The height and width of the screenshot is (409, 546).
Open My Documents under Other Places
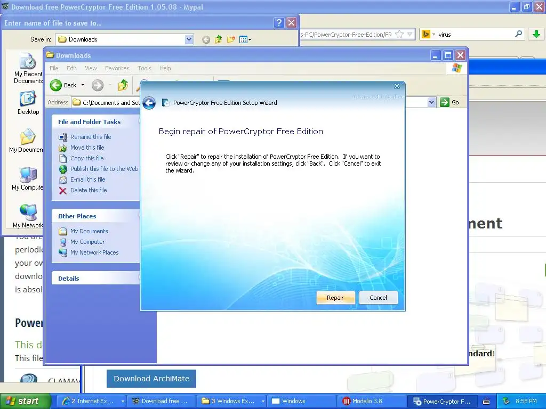[89, 231]
